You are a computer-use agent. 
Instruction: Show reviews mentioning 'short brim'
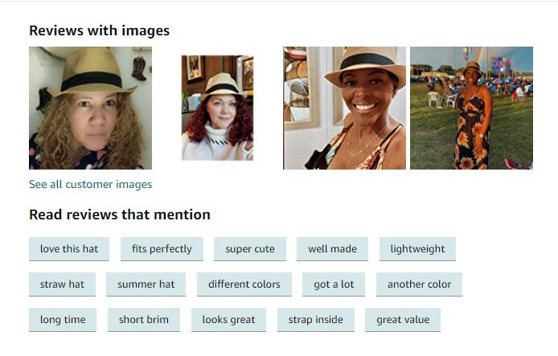144,320
